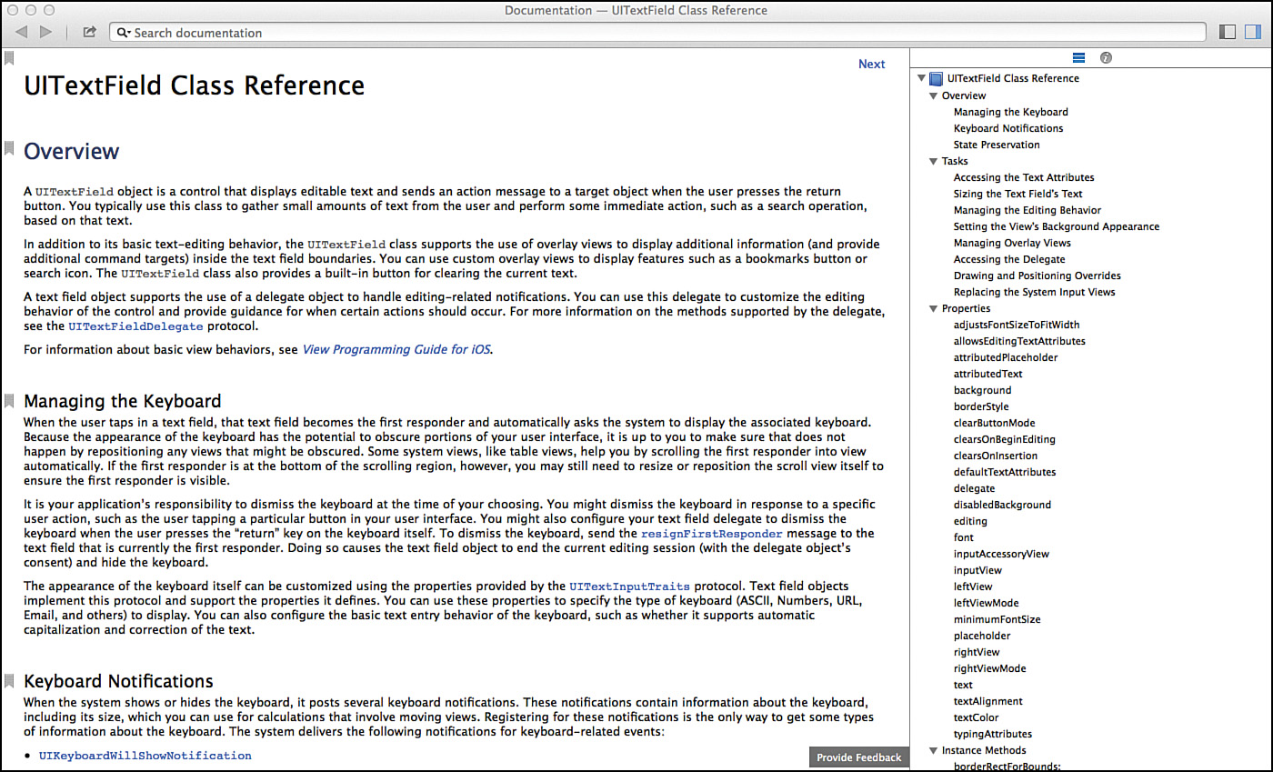Open View Programming Guide for iOS link
The height and width of the screenshot is (772, 1273).
(396, 349)
